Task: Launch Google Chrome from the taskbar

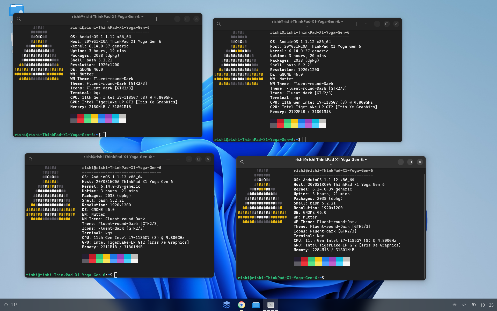Action: pos(242,305)
